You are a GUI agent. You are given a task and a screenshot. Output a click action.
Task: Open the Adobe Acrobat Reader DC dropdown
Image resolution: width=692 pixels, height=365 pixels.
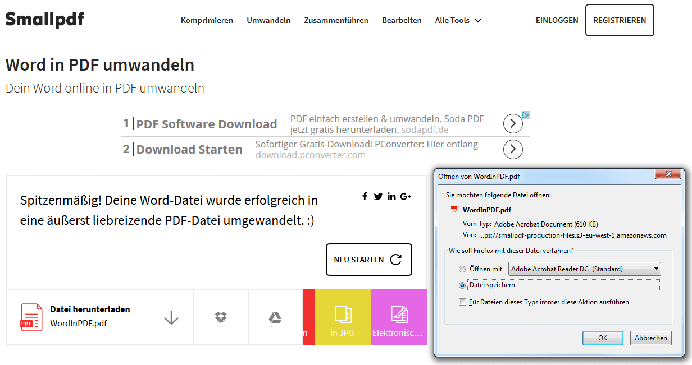[585, 269]
